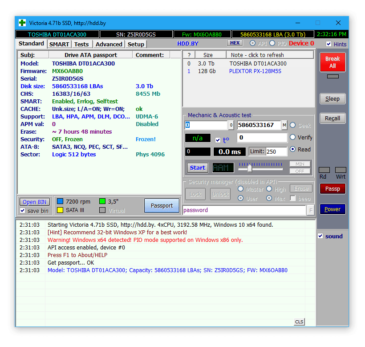Click the M button beside end LBA

tap(284, 125)
